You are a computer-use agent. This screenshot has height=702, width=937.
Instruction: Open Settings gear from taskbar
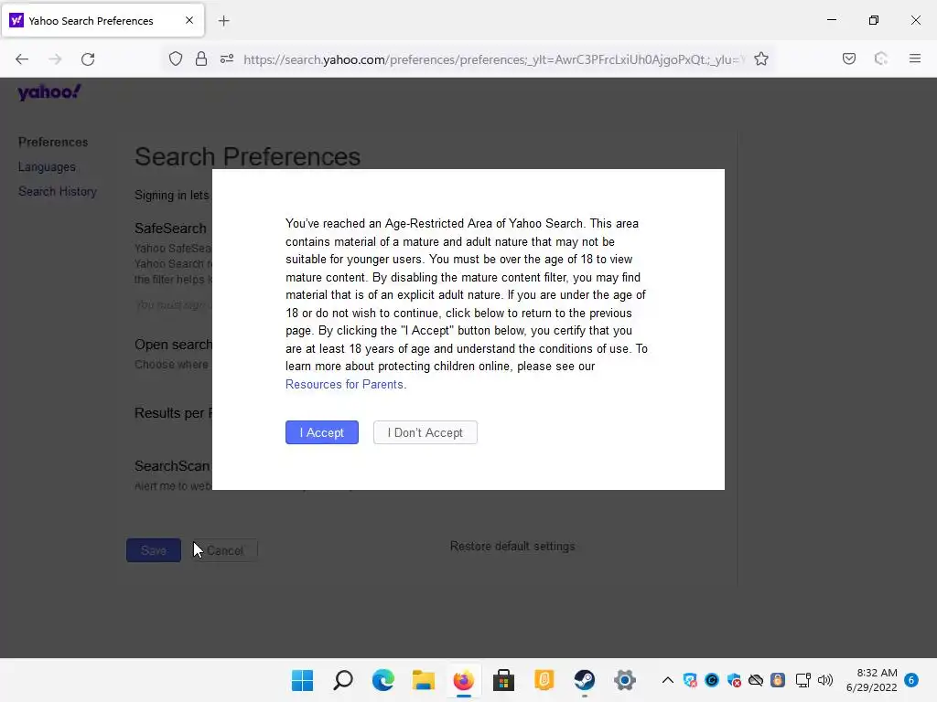point(624,680)
